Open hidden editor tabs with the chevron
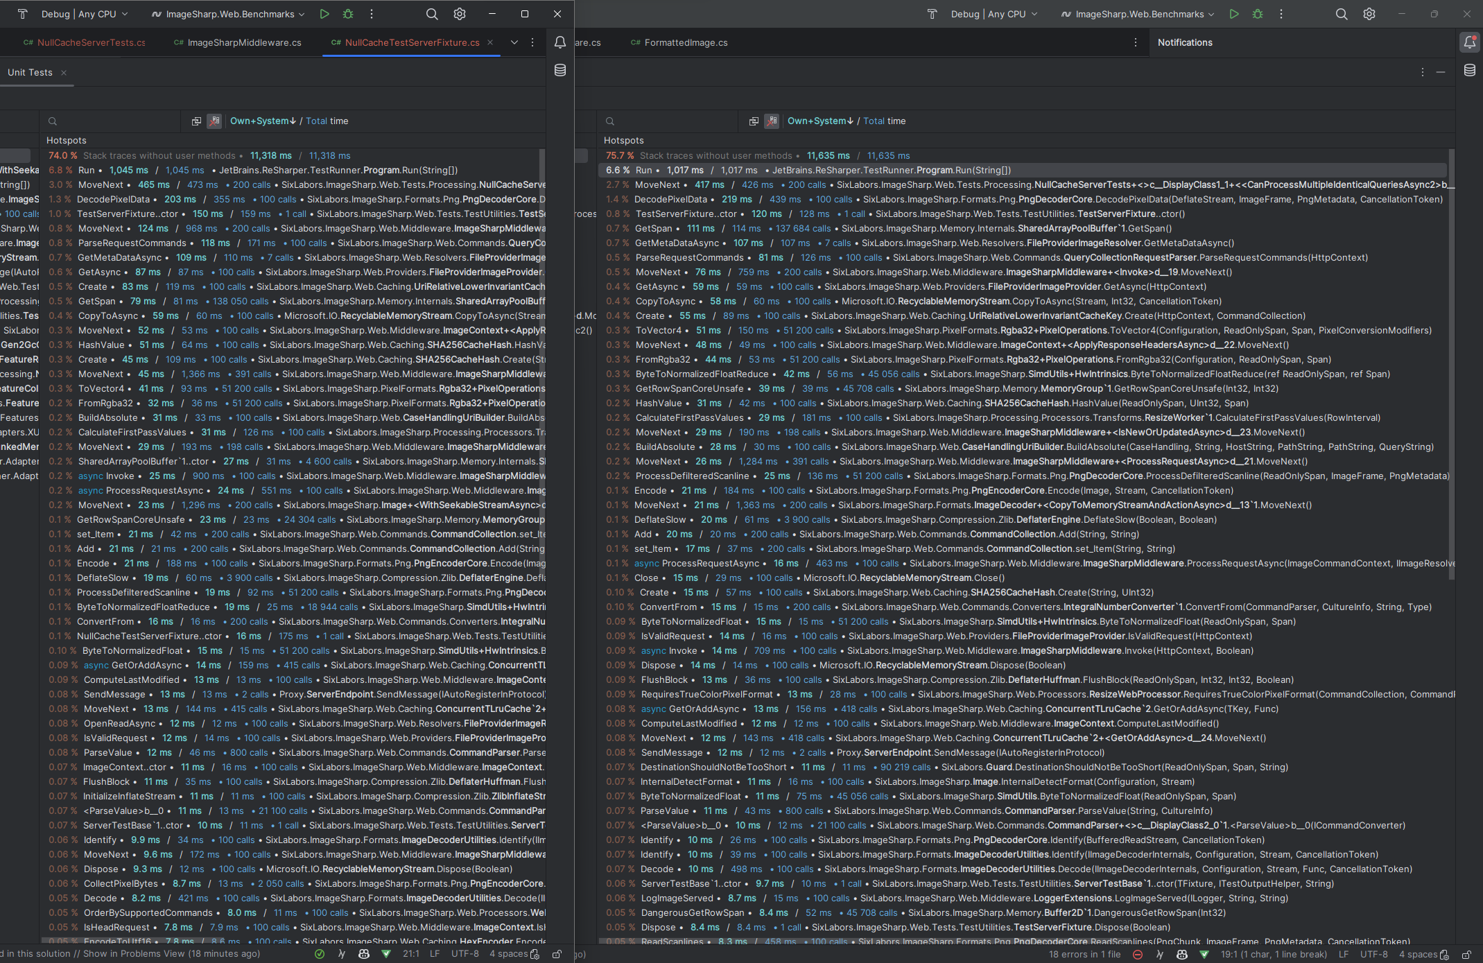The width and height of the screenshot is (1483, 963). coord(514,42)
